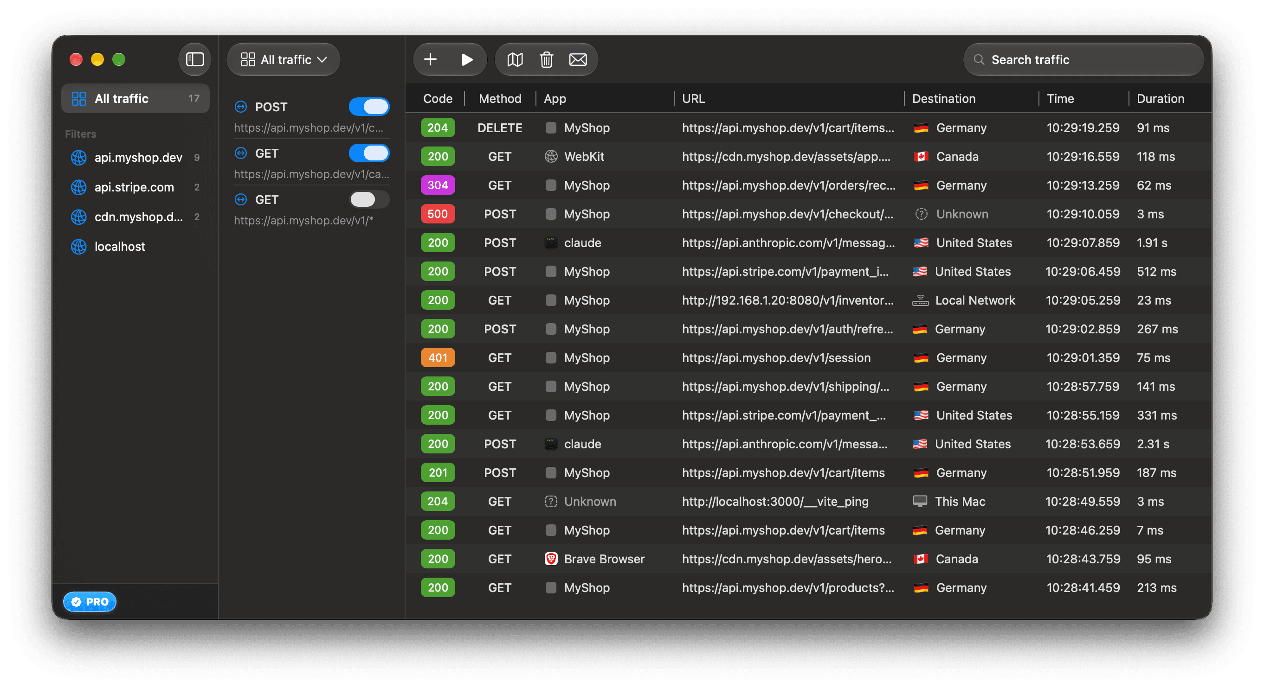Click the http://localhost:3000/__vite_ping URL
Screen dimensions: 1264x688
click(x=775, y=501)
